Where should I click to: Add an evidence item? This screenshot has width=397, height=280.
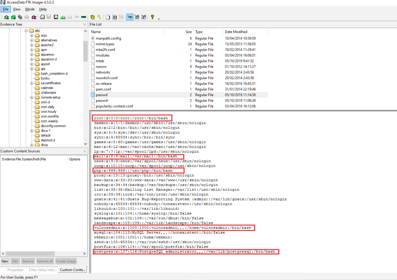(6, 17)
